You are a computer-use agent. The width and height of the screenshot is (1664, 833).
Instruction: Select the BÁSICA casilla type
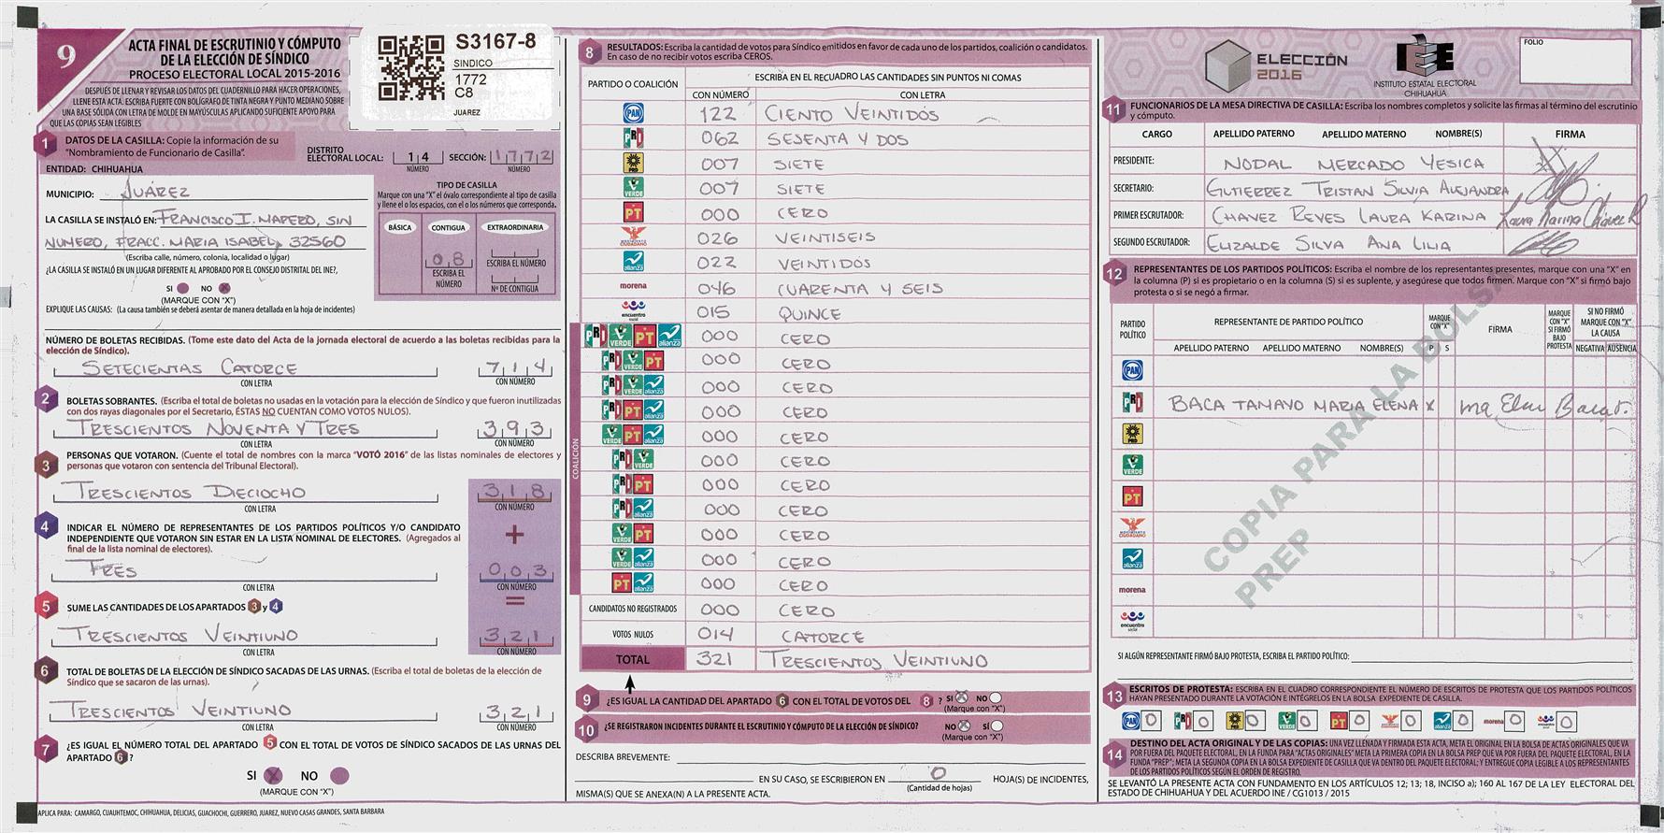(x=399, y=227)
